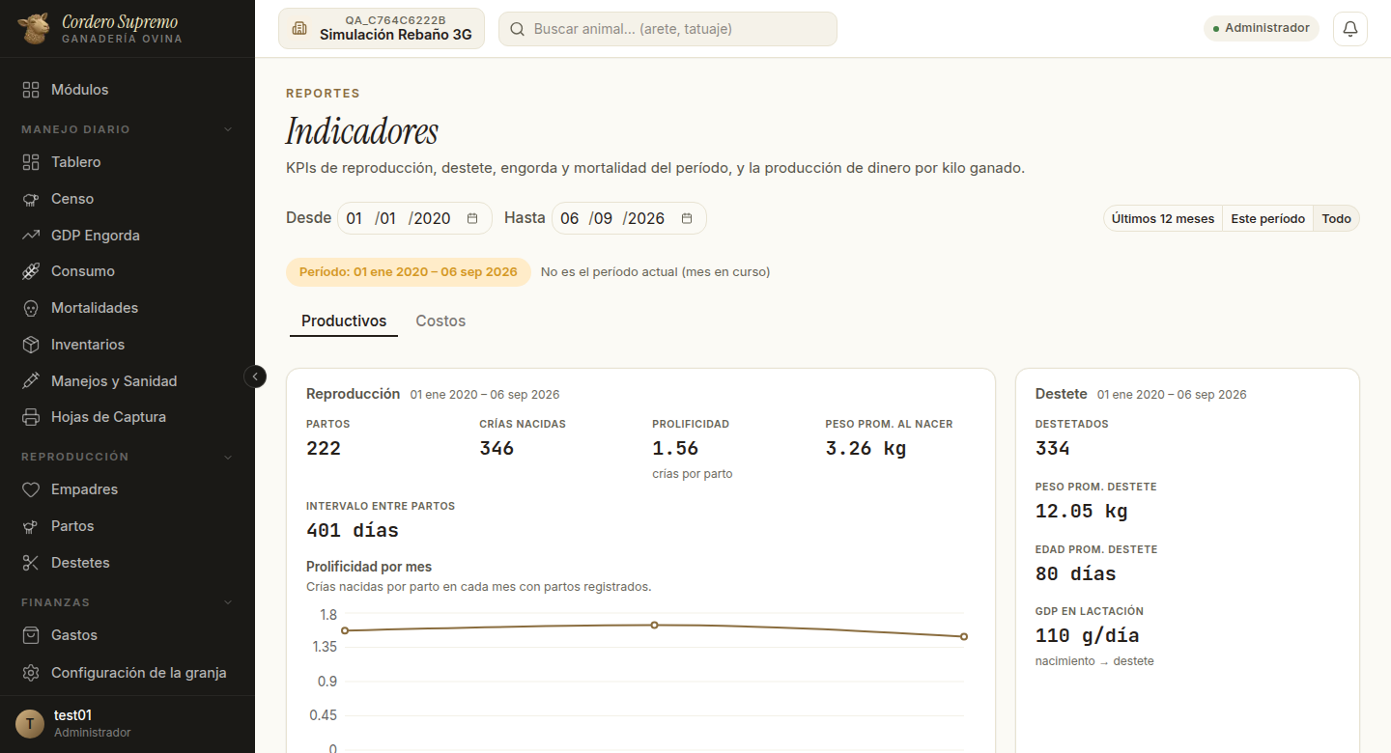The width and height of the screenshot is (1391, 753).
Task: Select the Todo range option
Action: pyautogui.click(x=1337, y=218)
